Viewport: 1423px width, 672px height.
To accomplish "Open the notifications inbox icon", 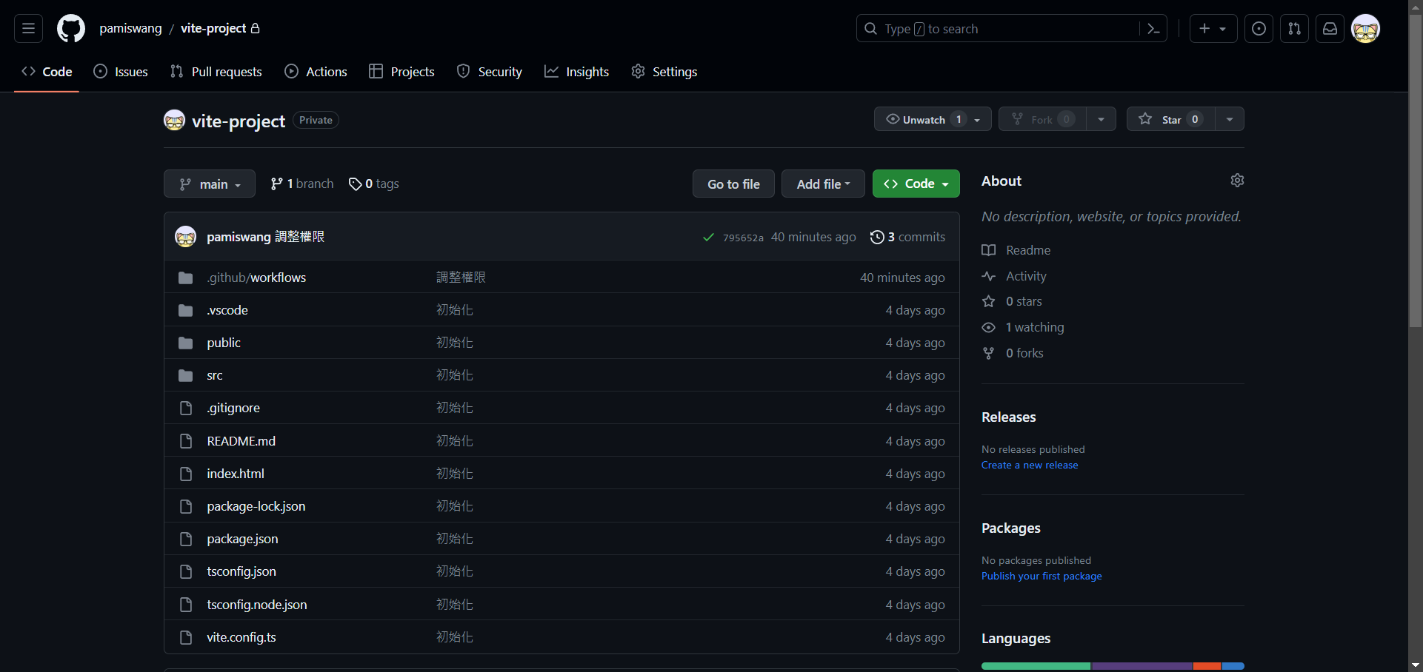I will point(1330,29).
